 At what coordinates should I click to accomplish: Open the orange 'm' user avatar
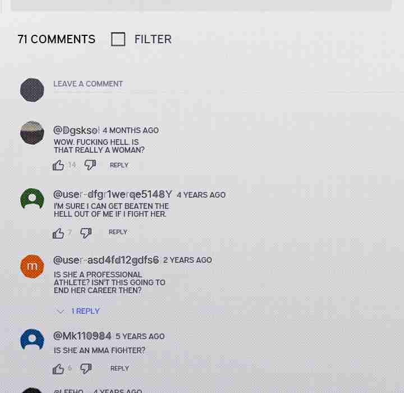tap(32, 266)
